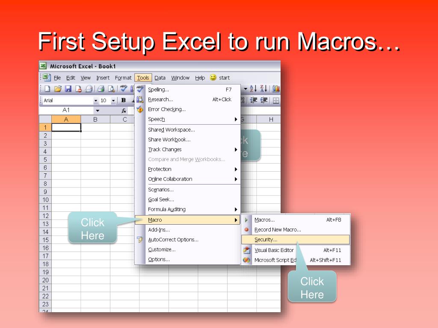The image size is (438, 328).
Task: Click the Increase Indent icon
Action: [264, 100]
